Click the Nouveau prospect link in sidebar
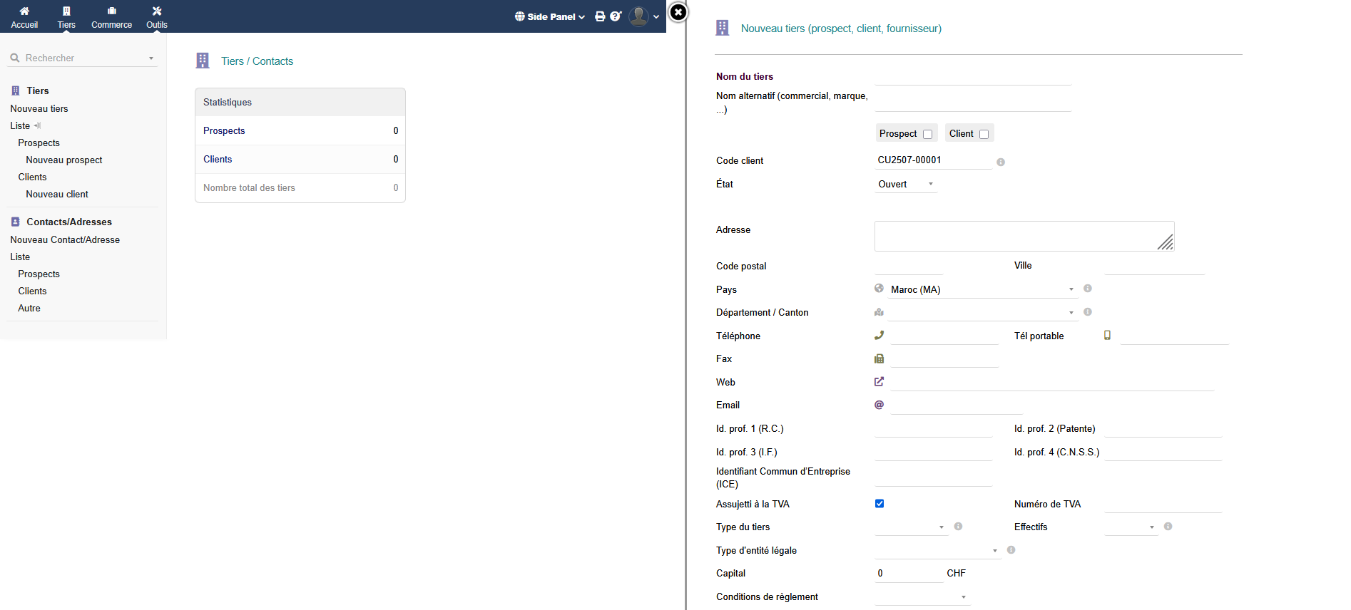Viewport: 1351px width, 610px height. pos(64,160)
